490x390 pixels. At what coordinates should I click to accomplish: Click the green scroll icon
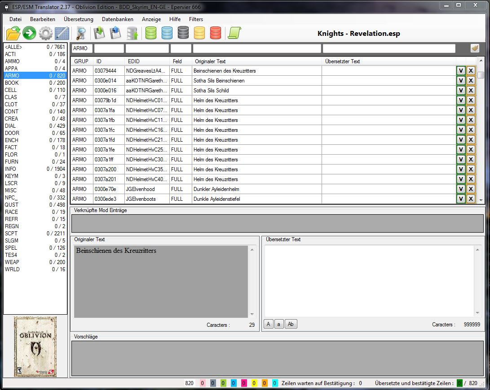234,33
